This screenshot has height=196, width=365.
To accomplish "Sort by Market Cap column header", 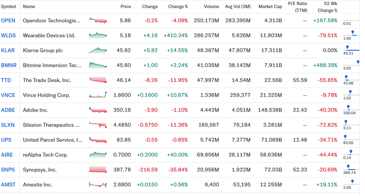I will (270, 6).
